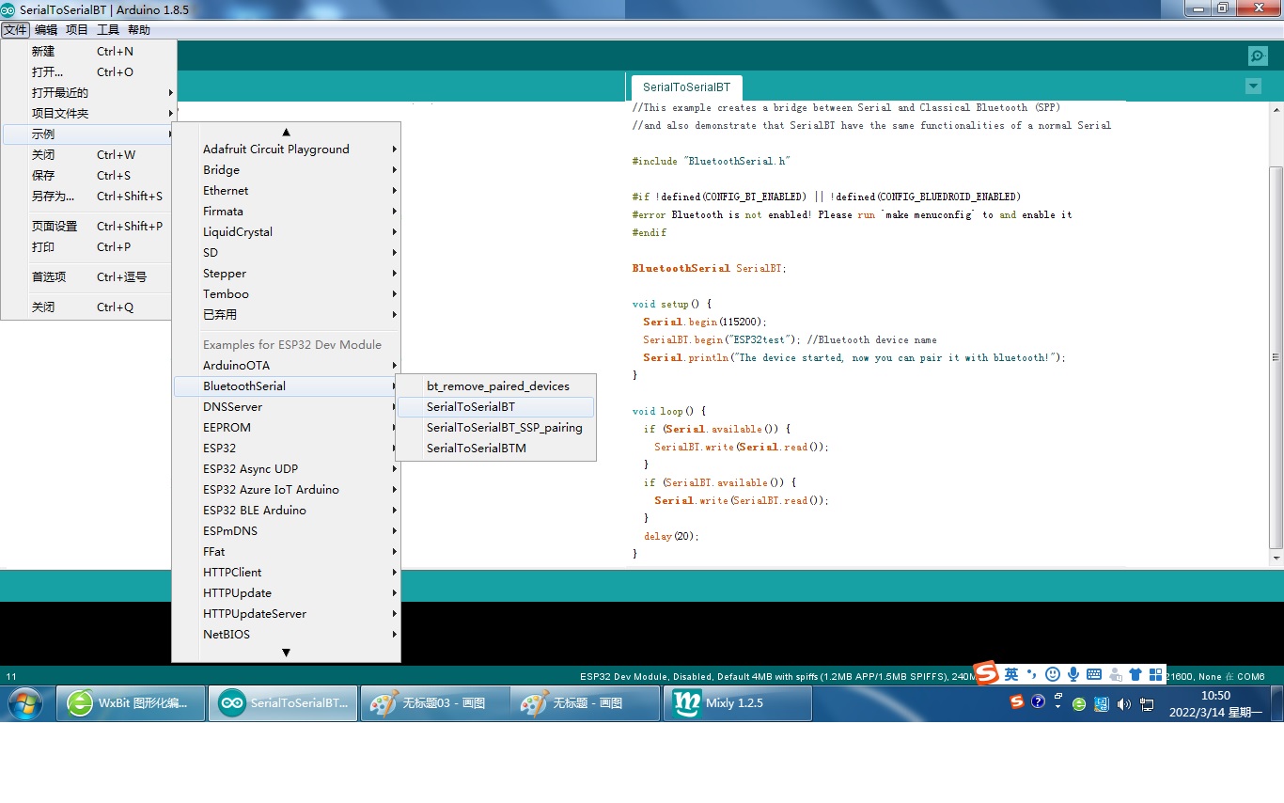Open the tab options dropdown arrow
The width and height of the screenshot is (1284, 803).
(x=1253, y=87)
